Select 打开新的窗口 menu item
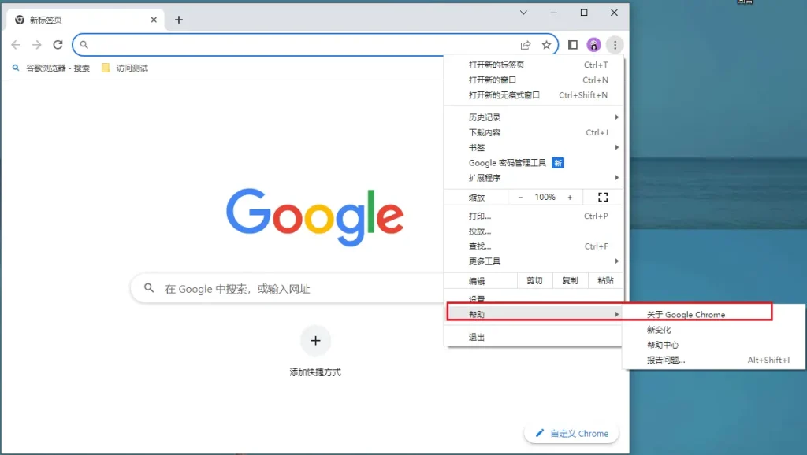The width and height of the screenshot is (807, 455). [534, 80]
